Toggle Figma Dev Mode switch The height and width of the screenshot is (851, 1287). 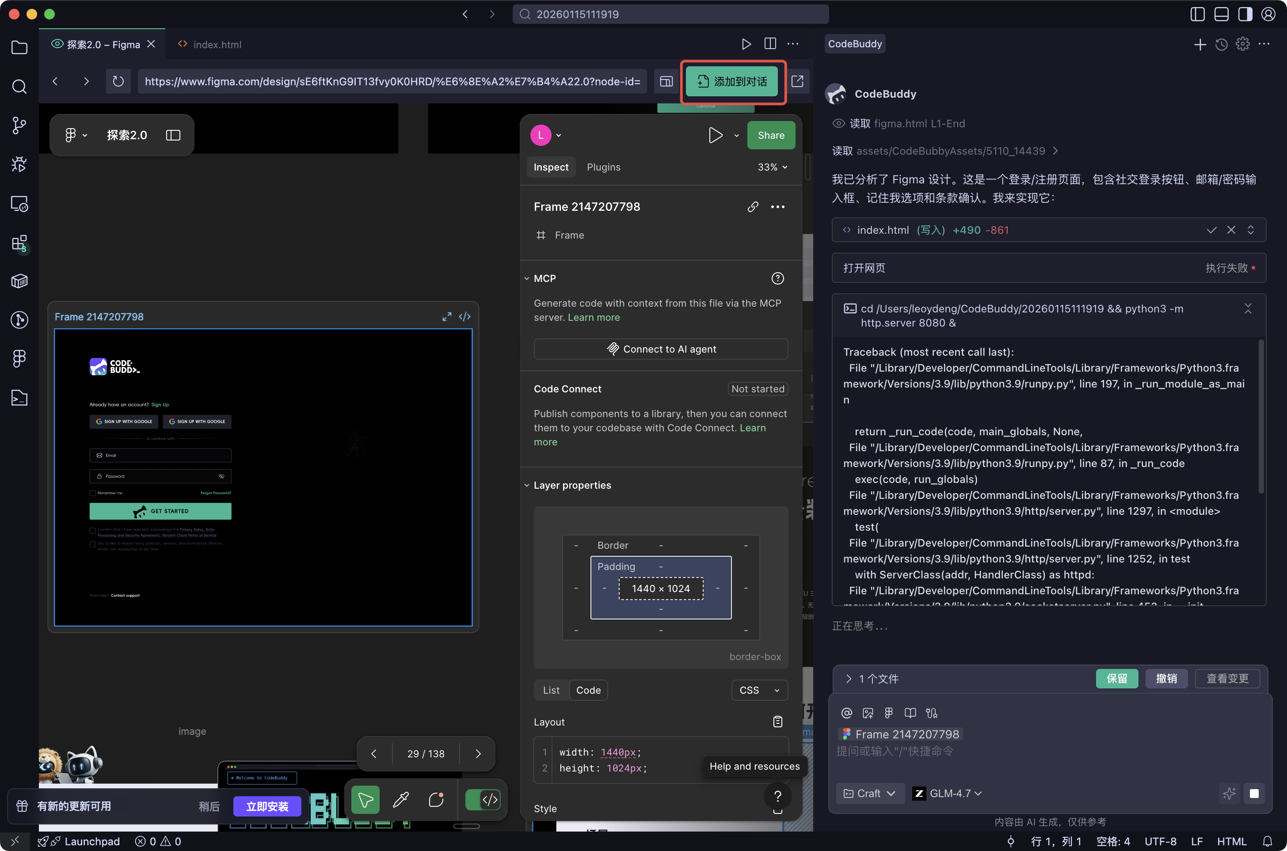tap(483, 799)
